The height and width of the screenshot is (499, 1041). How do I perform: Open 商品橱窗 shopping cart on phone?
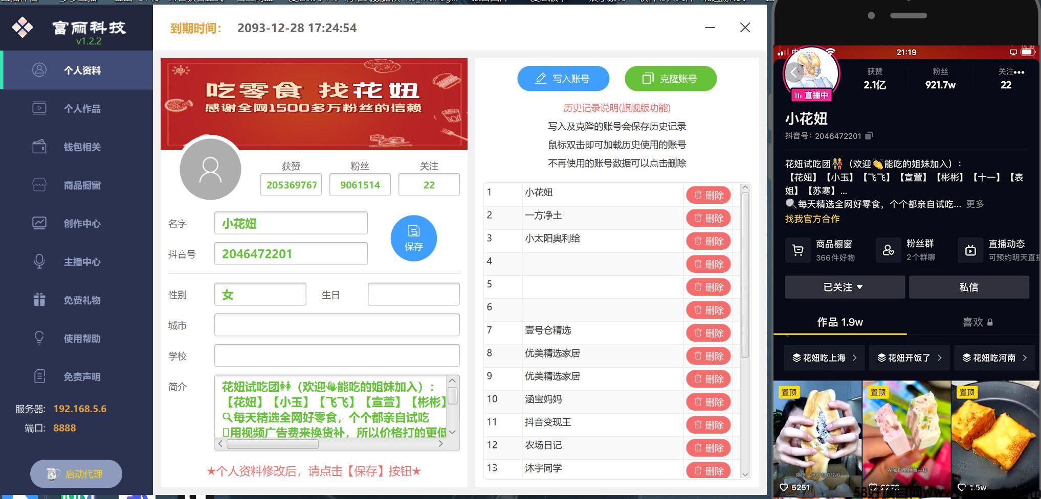[798, 250]
